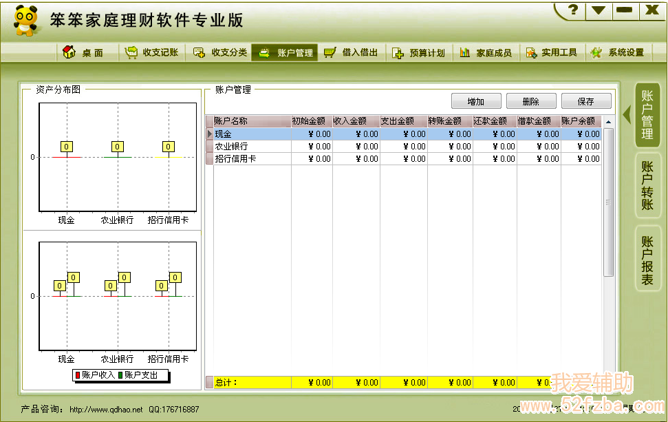Open the 预算计划 budget plan icon
The width and height of the screenshot is (668, 422).
click(x=398, y=53)
